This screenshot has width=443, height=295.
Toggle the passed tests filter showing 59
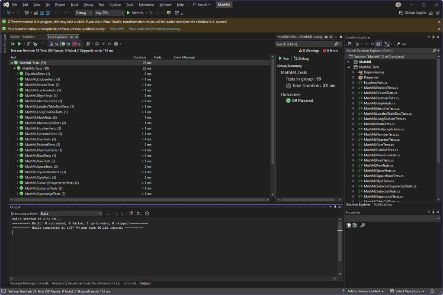(66, 44)
